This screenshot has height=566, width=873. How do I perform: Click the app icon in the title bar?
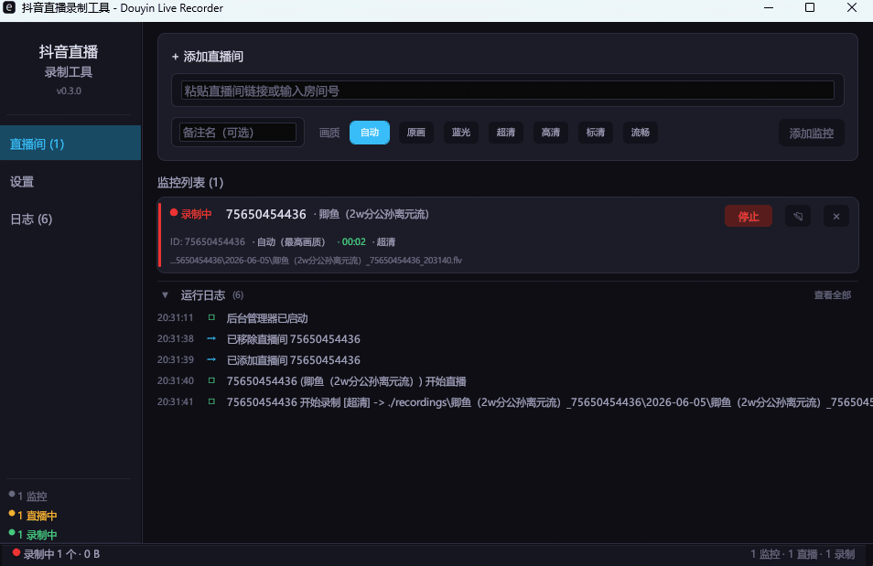[x=9, y=8]
